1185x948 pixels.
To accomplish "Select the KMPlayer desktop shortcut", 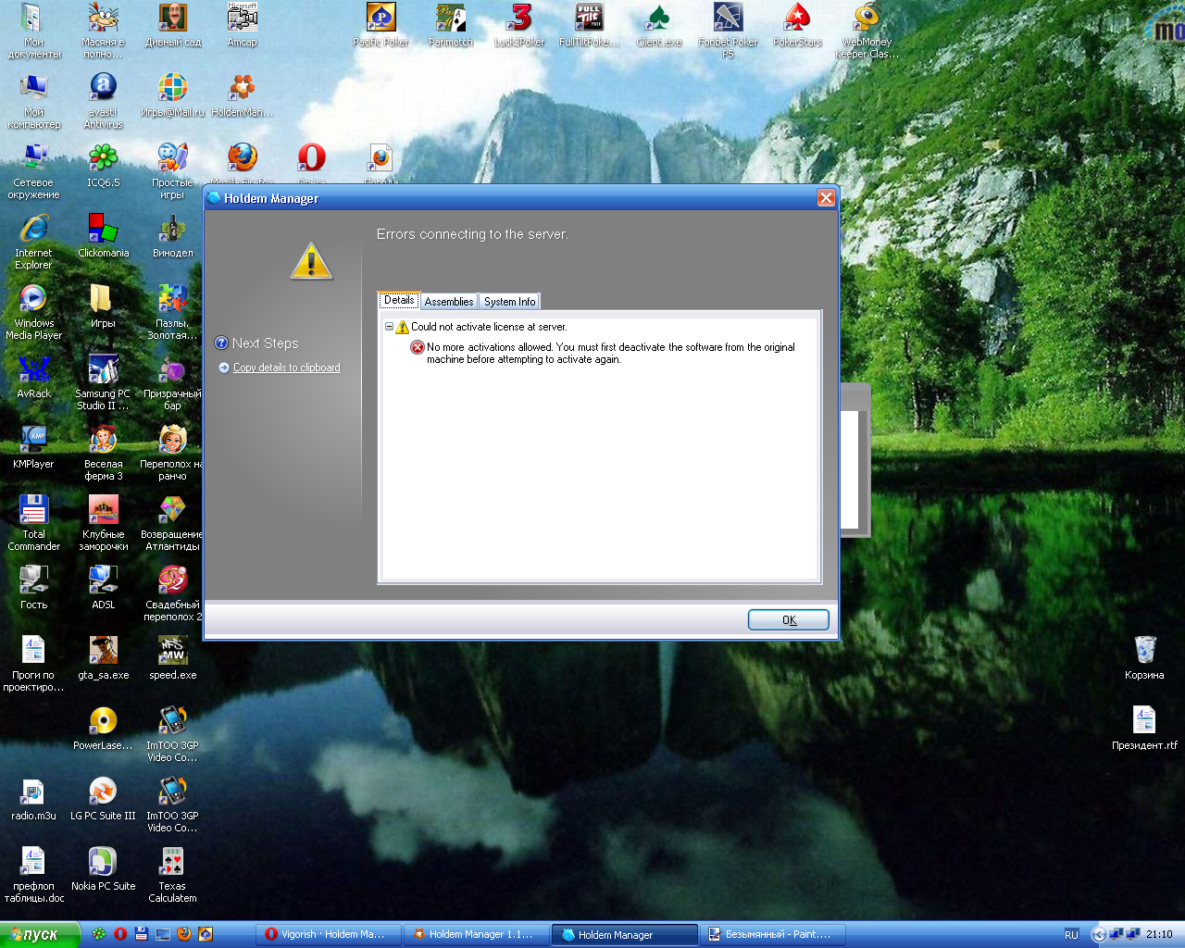I will (x=33, y=440).
